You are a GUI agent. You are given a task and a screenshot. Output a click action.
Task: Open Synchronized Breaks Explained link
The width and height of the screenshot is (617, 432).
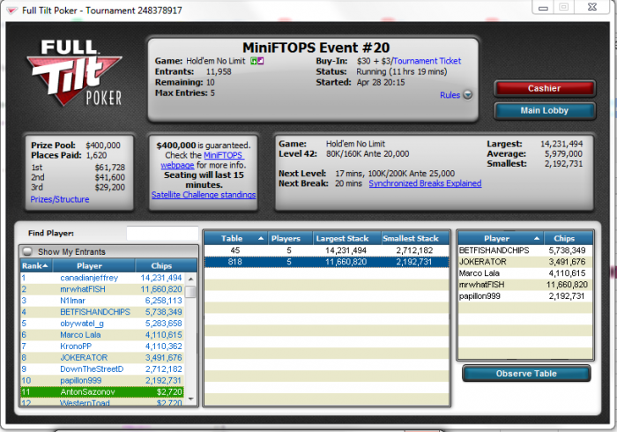click(x=425, y=183)
